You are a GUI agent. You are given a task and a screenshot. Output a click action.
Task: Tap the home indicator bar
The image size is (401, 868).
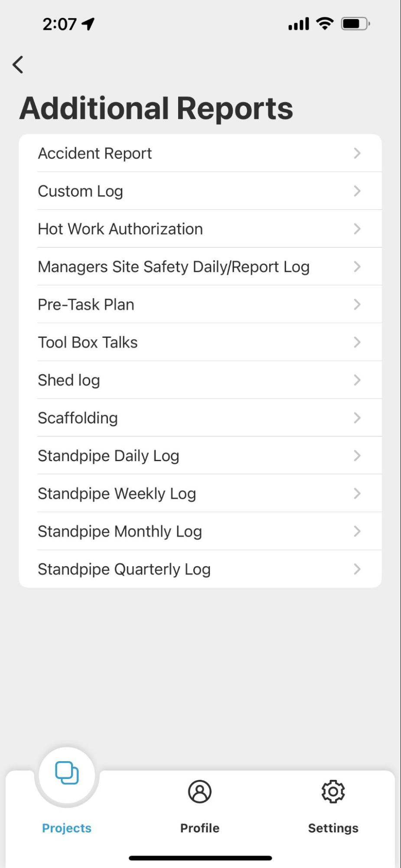200,858
